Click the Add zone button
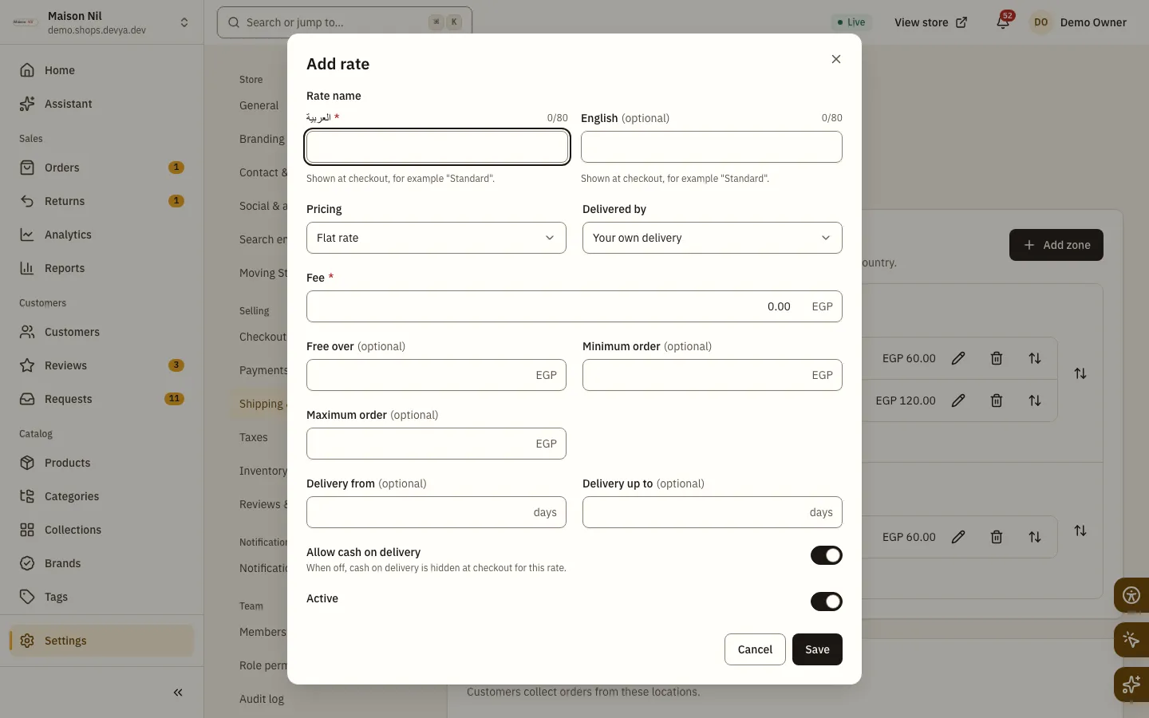This screenshot has height=718, width=1149. tap(1056, 245)
